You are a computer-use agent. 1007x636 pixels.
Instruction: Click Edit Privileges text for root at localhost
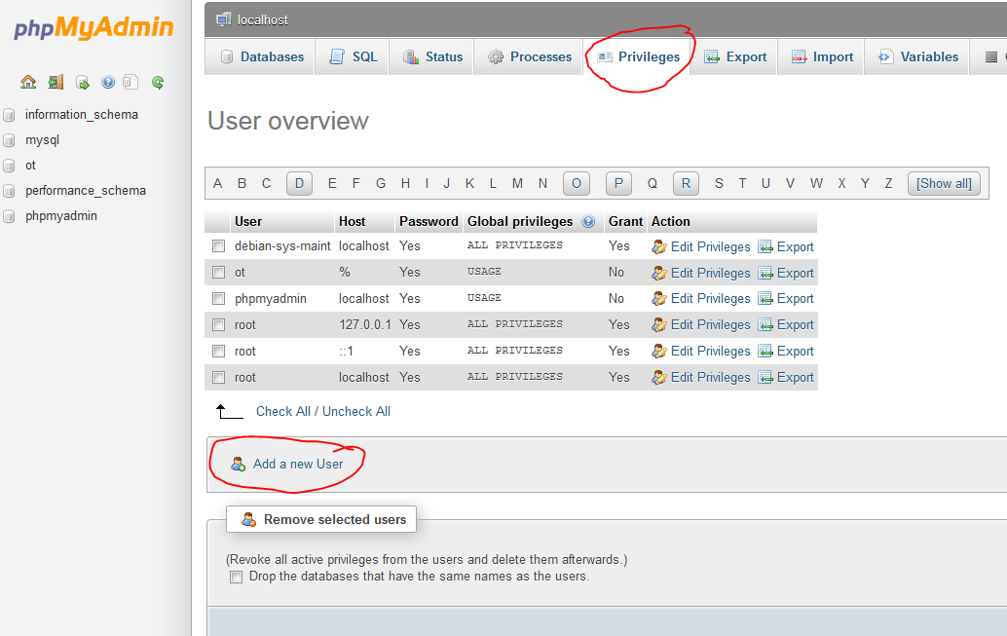click(710, 378)
